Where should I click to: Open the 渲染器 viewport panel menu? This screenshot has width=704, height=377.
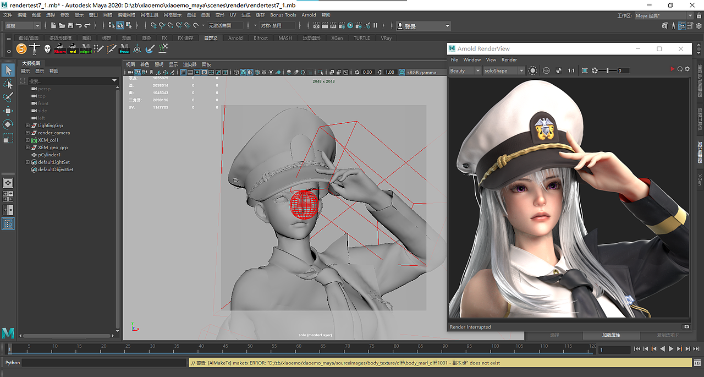[190, 64]
